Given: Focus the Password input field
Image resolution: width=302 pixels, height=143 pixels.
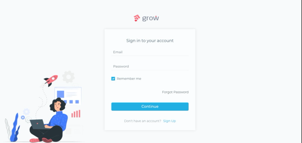Looking at the screenshot, I should (x=150, y=66).
